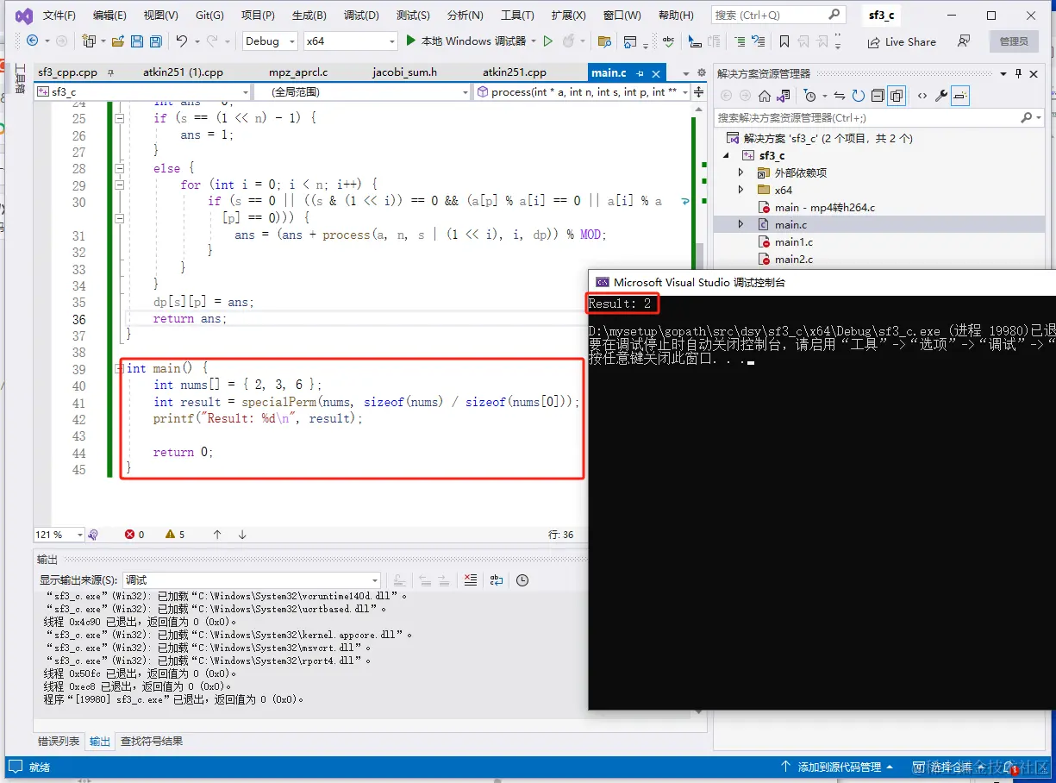Image resolution: width=1056 pixels, height=783 pixels.
Task: Expand the x64 folder node
Action: (740, 190)
